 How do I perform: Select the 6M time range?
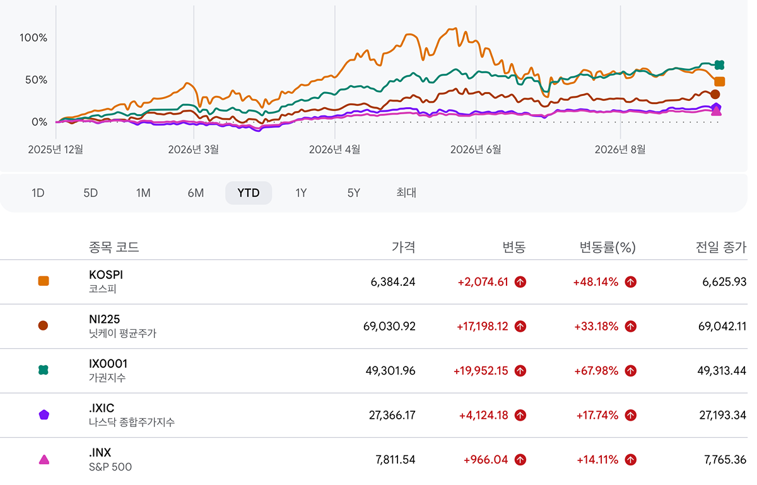(196, 193)
